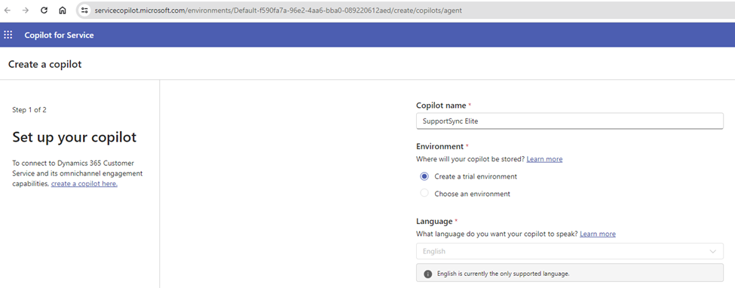Select Choose an environment radio button
Screen dimensions: 735x288
pyautogui.click(x=424, y=193)
